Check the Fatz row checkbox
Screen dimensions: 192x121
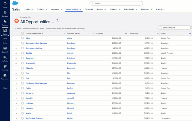pyautogui.click(x=22, y=78)
